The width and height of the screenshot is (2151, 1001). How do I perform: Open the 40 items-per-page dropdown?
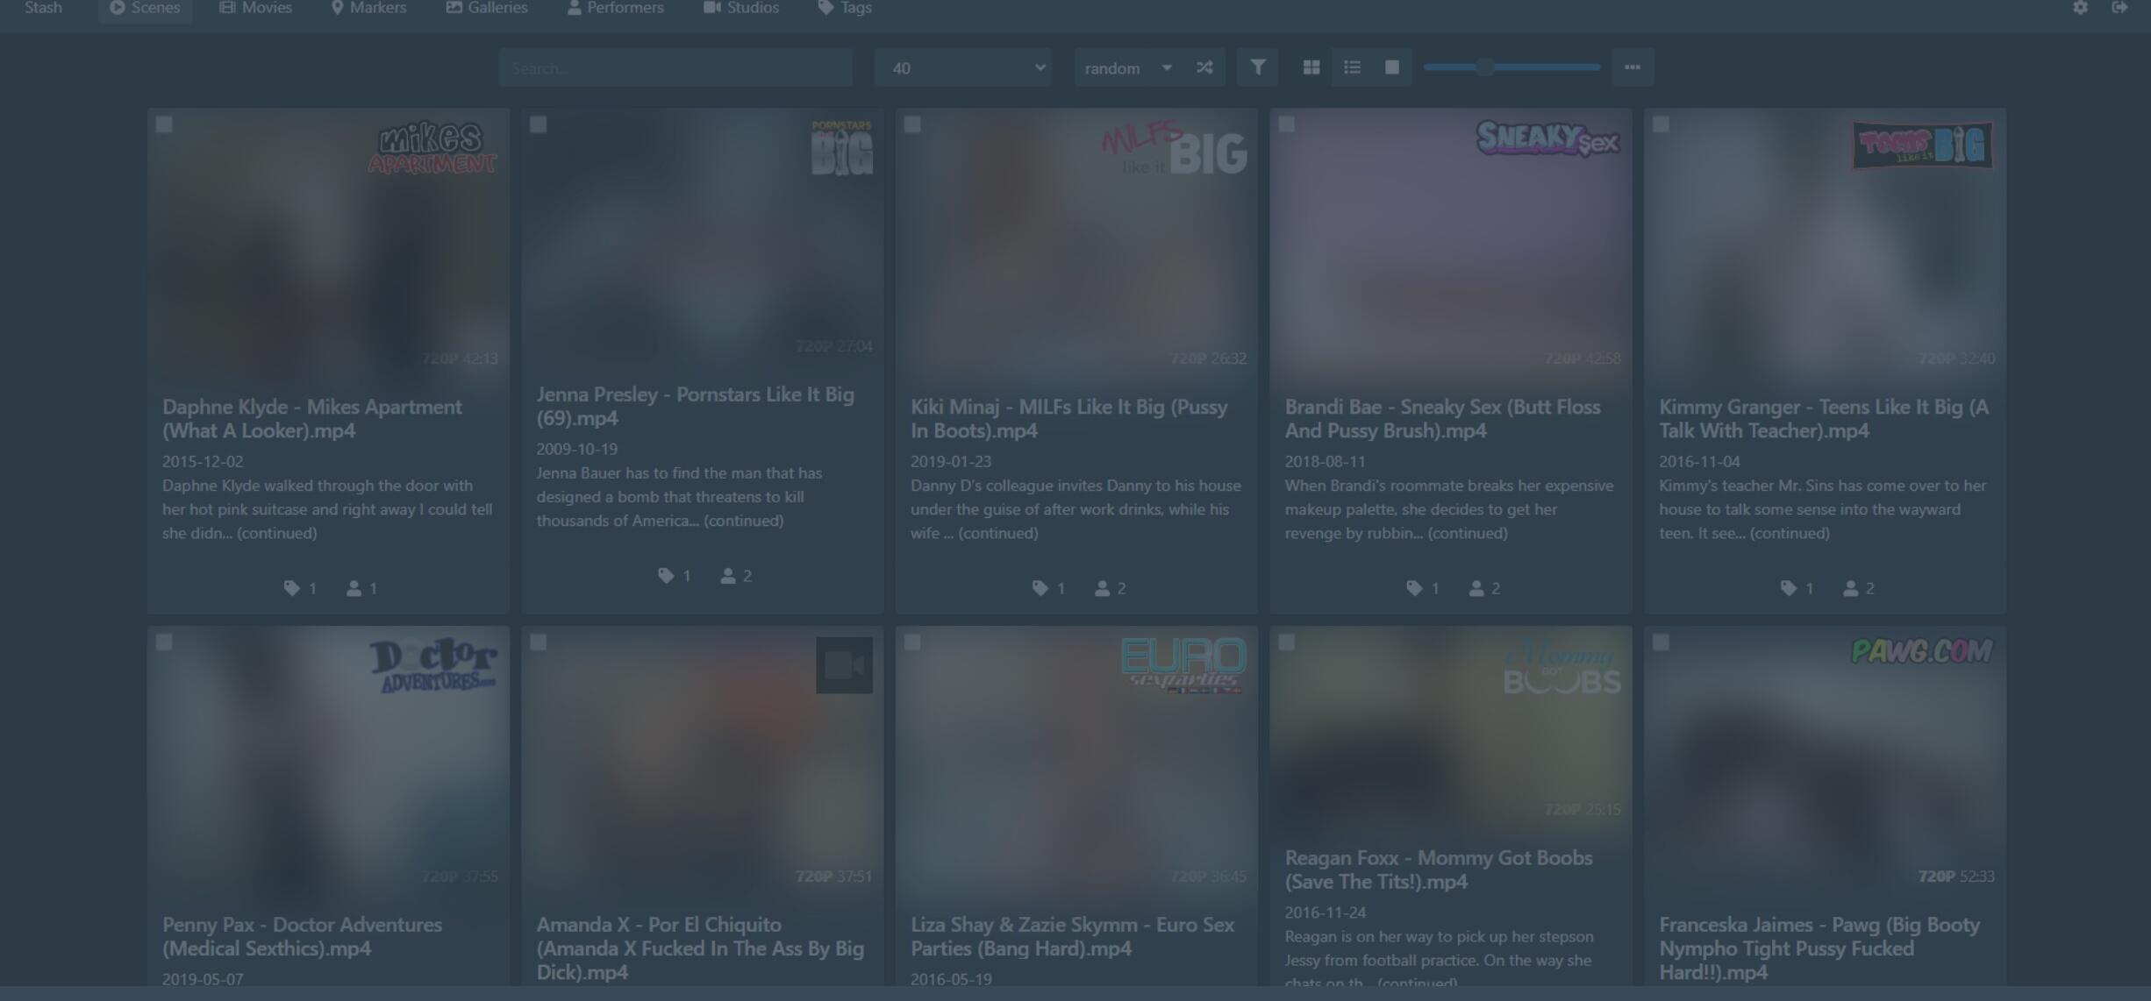coord(963,67)
